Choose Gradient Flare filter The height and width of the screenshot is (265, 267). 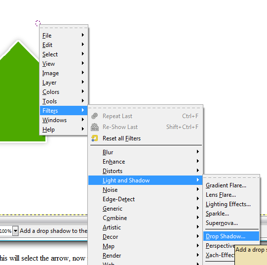231,185
